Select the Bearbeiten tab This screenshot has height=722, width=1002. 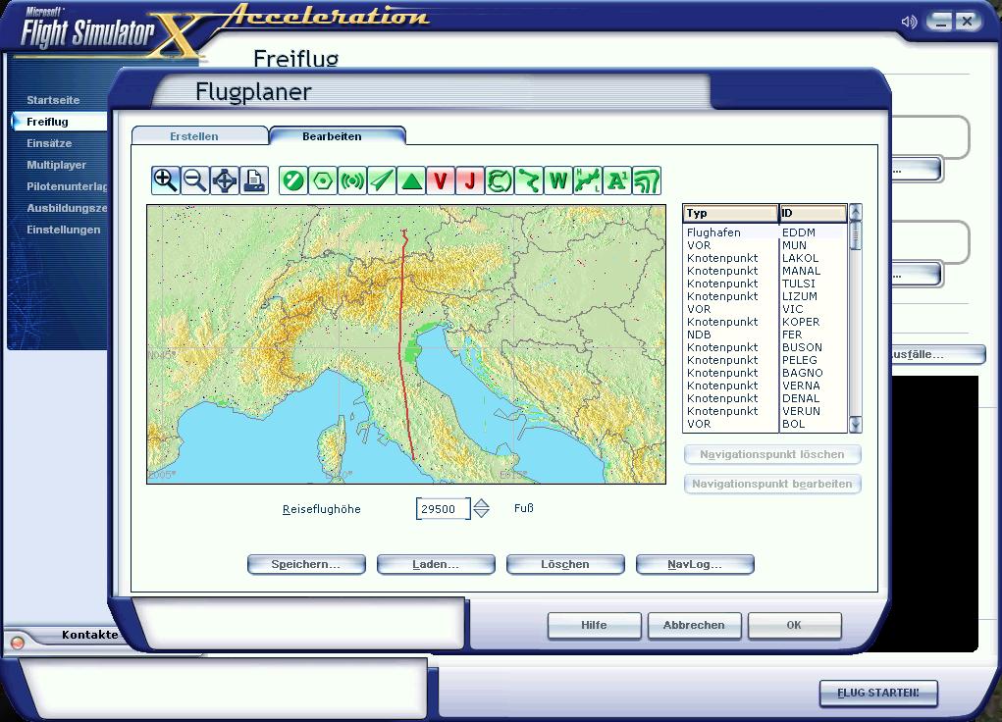[333, 136]
